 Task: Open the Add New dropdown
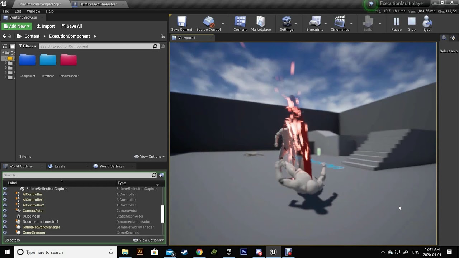click(x=17, y=26)
